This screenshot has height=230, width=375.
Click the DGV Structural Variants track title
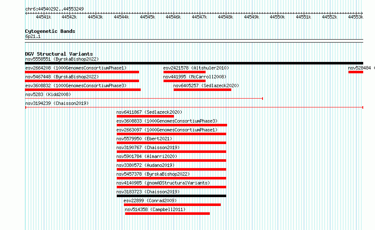click(x=59, y=54)
